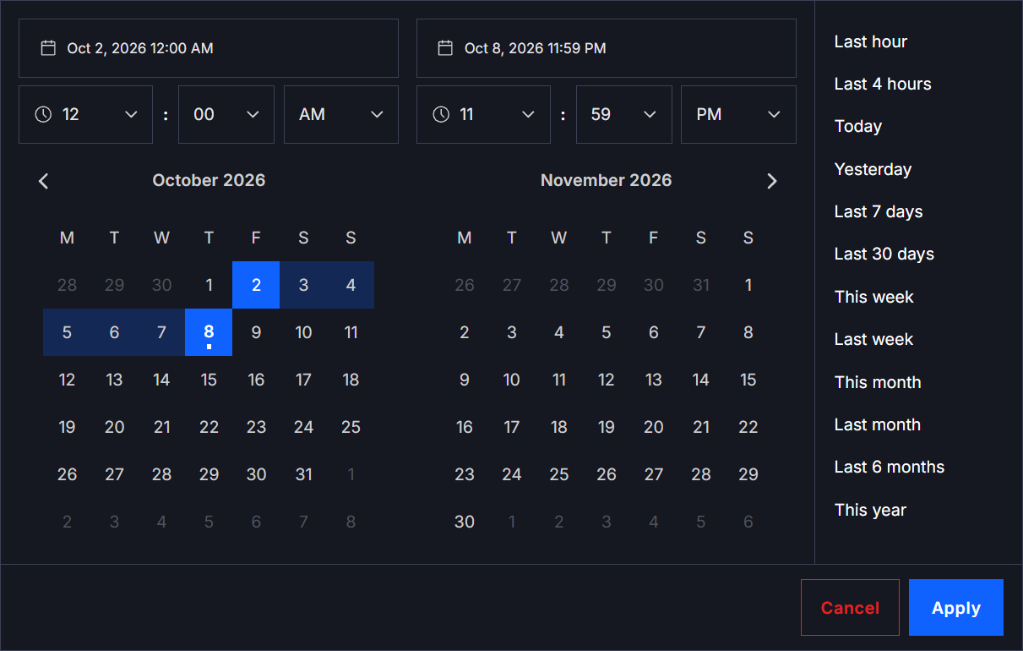
Task: Click greyed September 28 in October grid
Action: click(67, 285)
